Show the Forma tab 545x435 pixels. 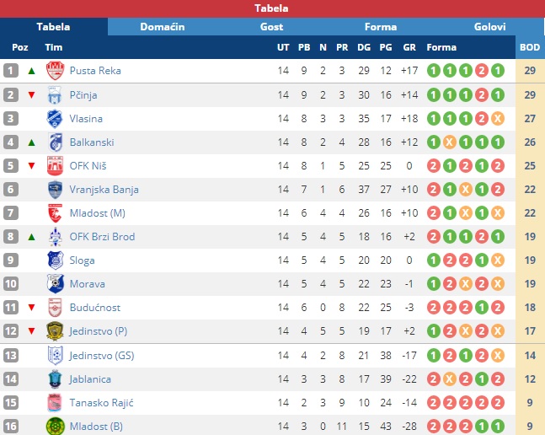[x=381, y=27]
